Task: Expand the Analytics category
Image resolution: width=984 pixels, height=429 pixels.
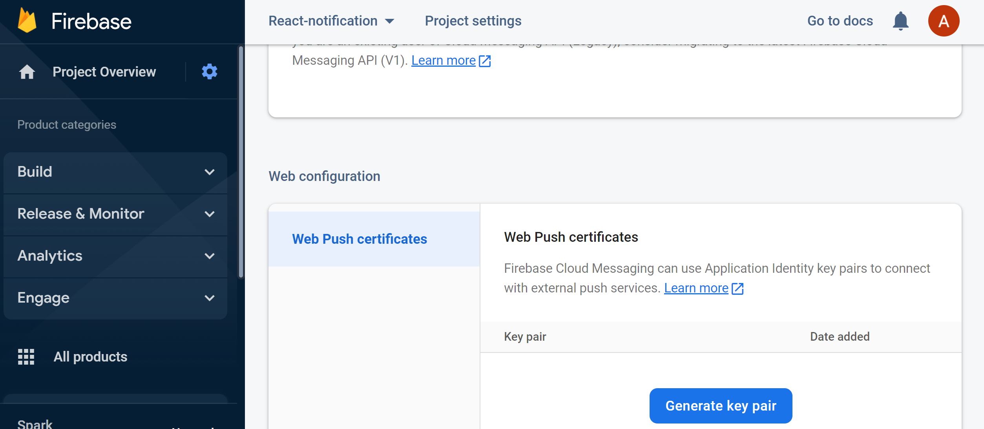Action: coord(115,256)
